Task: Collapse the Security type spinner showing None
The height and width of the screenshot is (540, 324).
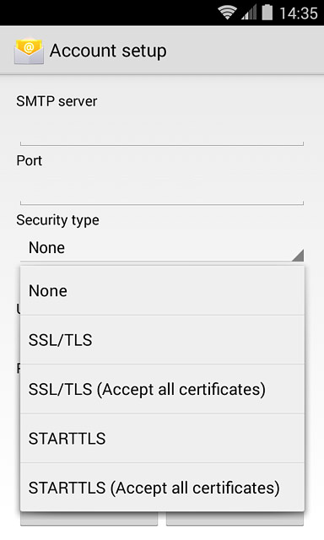Action: 162,247
